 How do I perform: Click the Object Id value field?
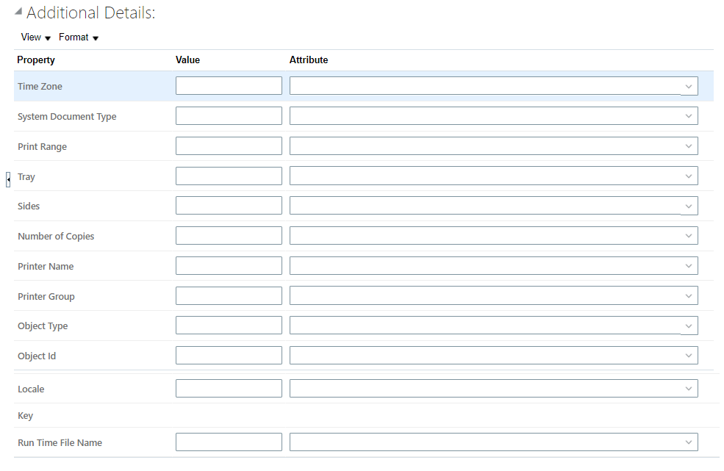229,355
